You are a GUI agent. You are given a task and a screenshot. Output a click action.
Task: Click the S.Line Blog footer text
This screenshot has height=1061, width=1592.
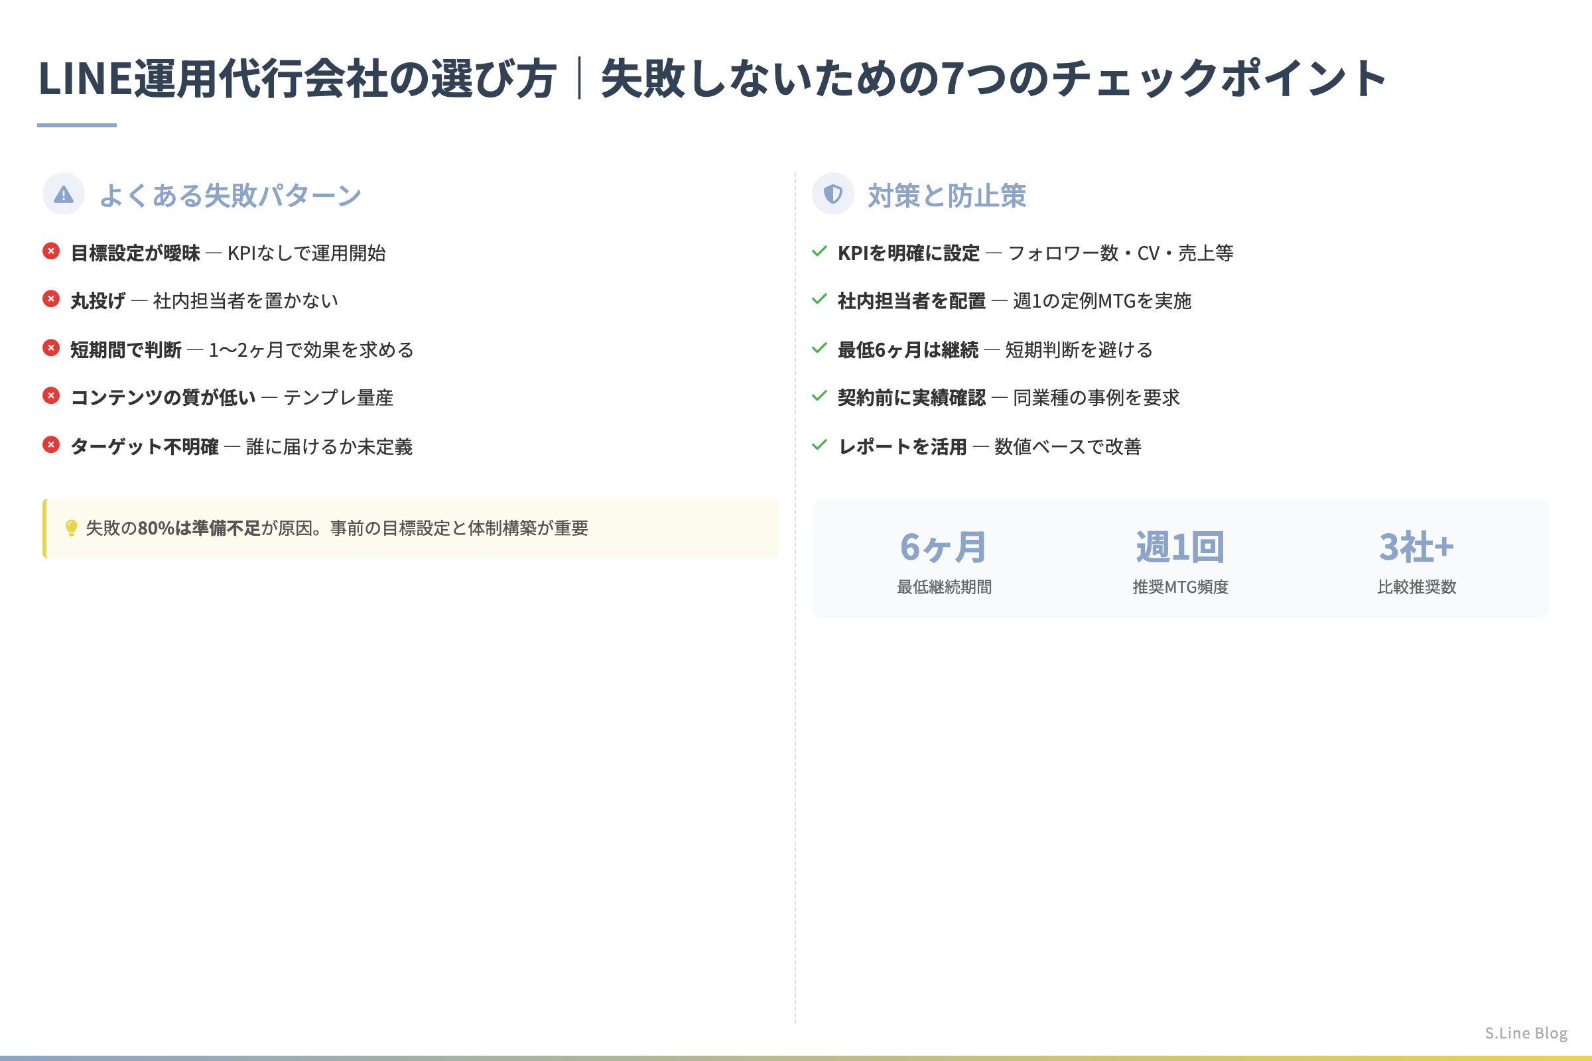click(x=1526, y=1033)
